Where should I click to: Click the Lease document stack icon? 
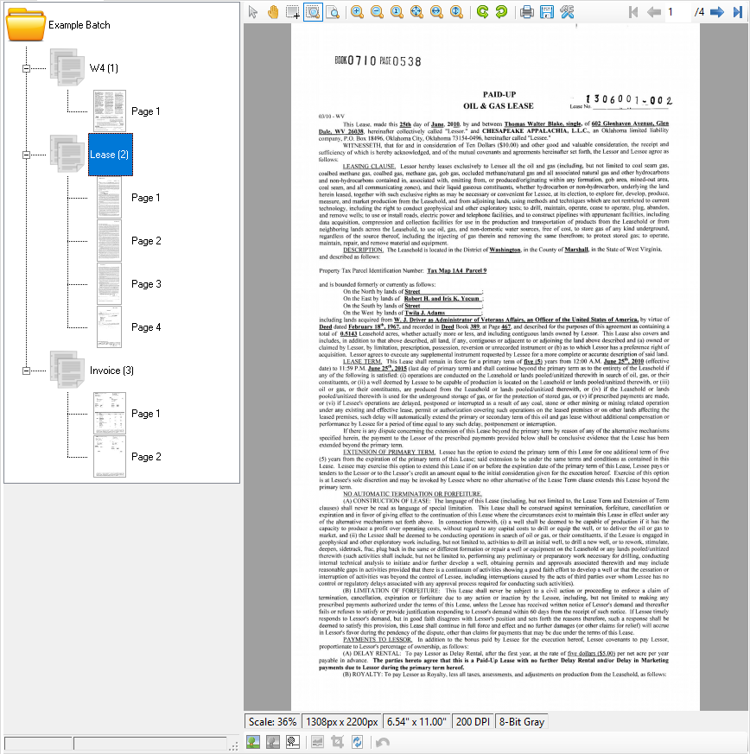67,154
